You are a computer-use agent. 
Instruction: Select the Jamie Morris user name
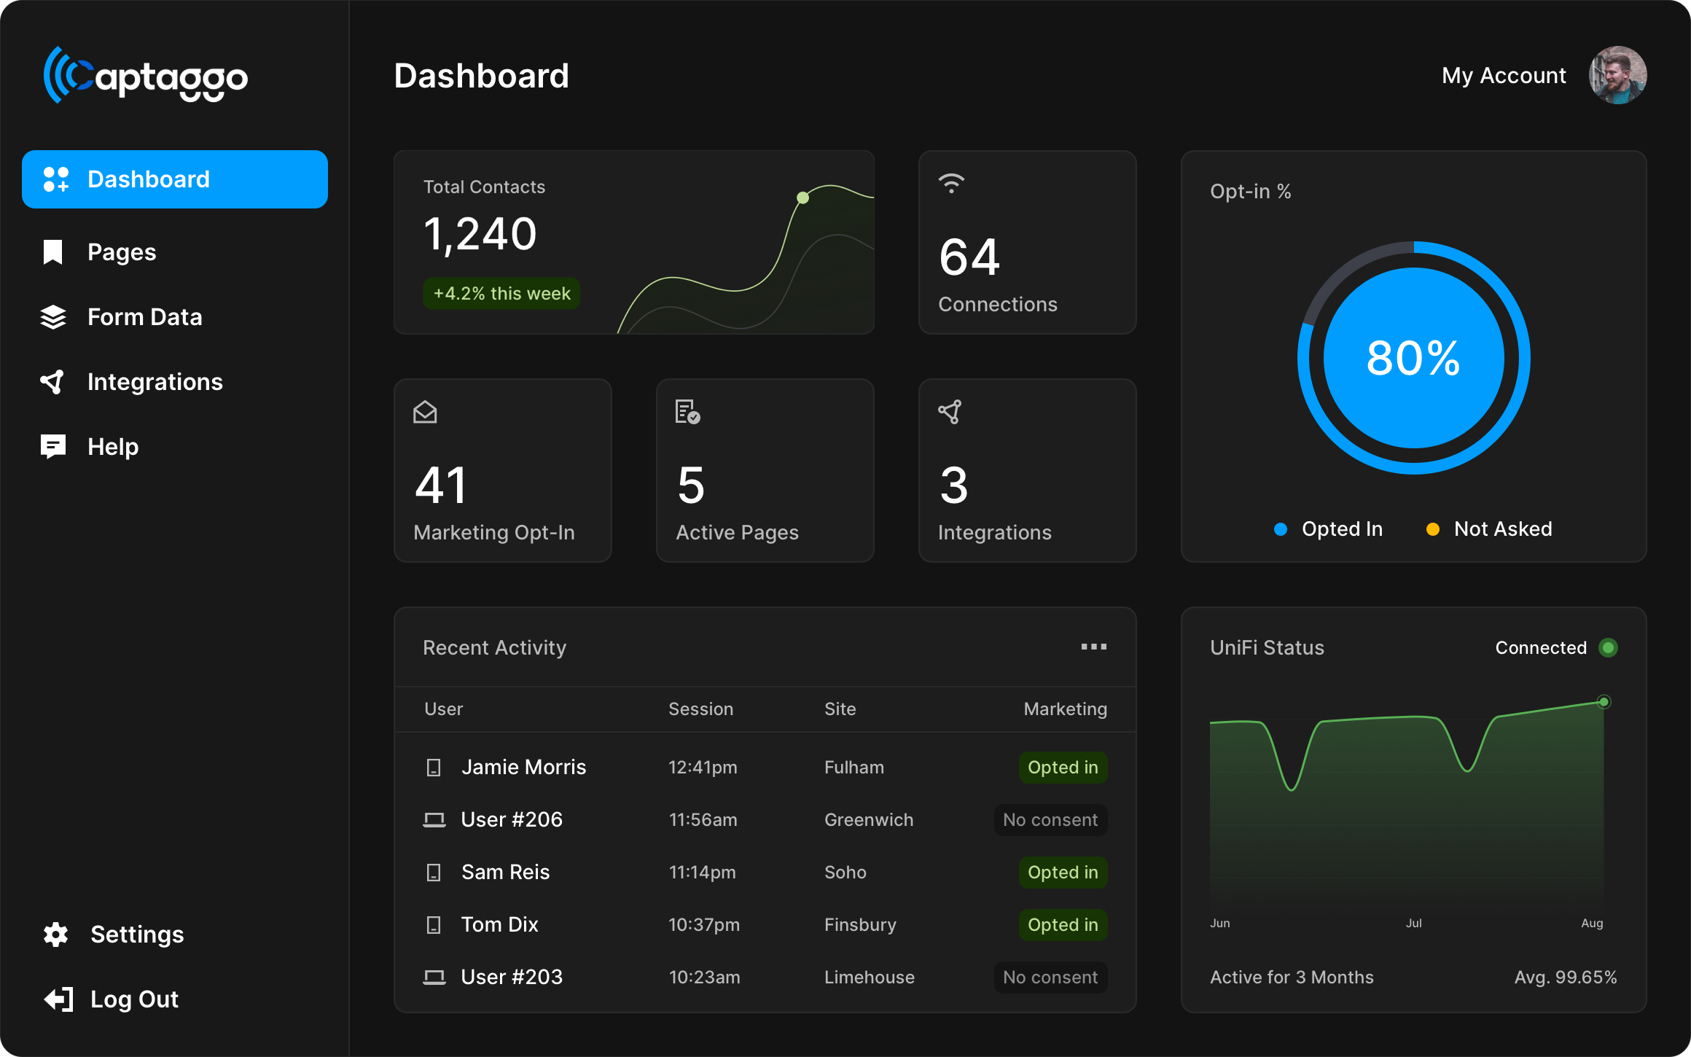523,768
